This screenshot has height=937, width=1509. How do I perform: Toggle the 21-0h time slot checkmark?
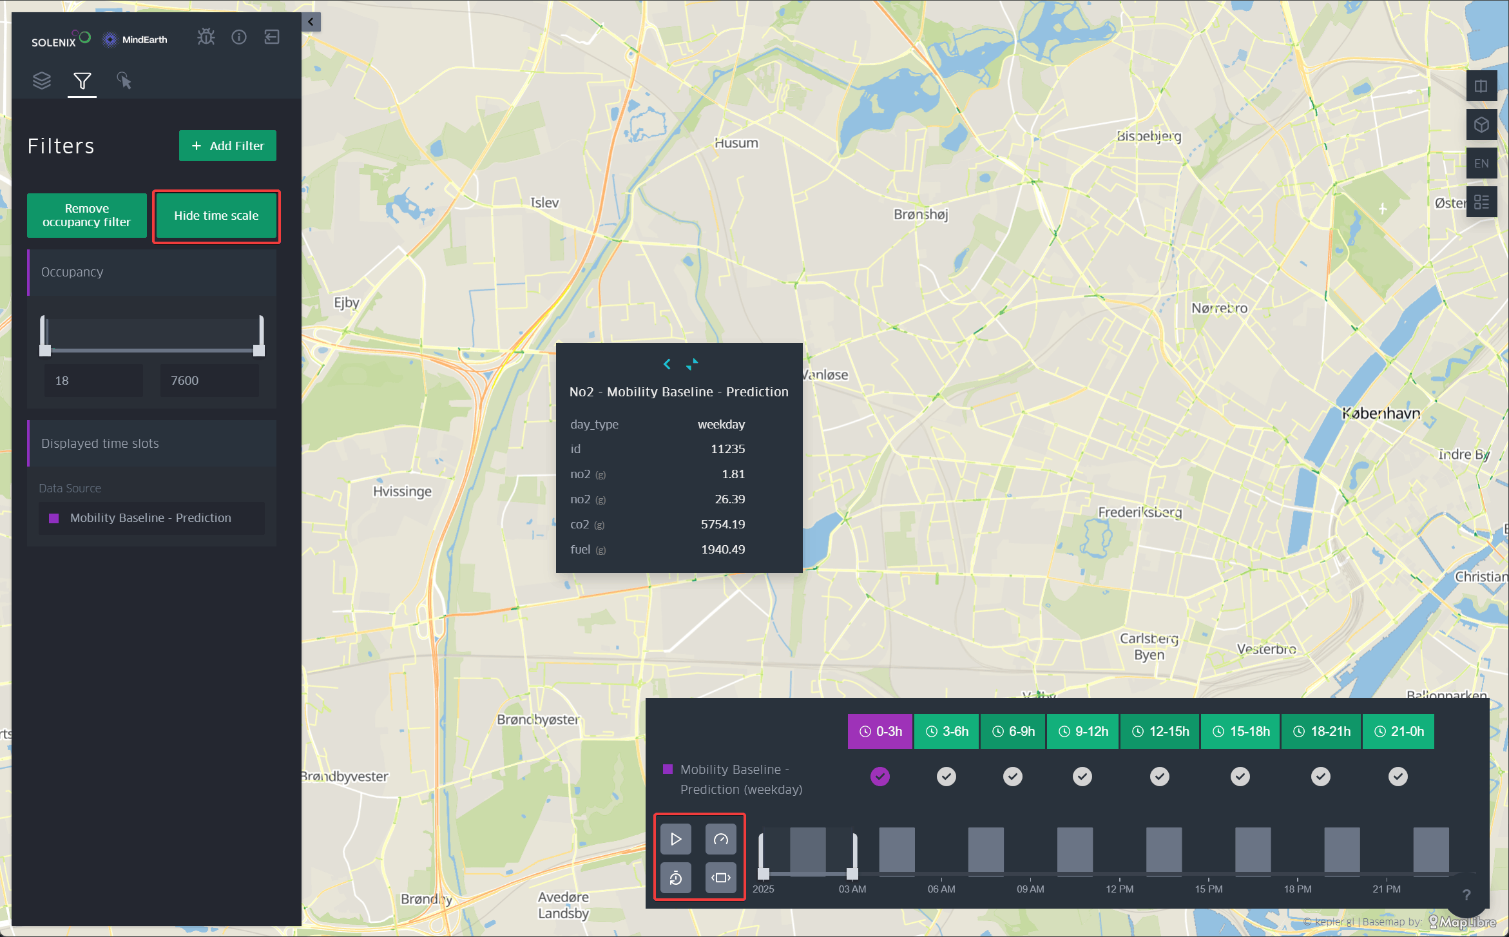[1398, 777]
